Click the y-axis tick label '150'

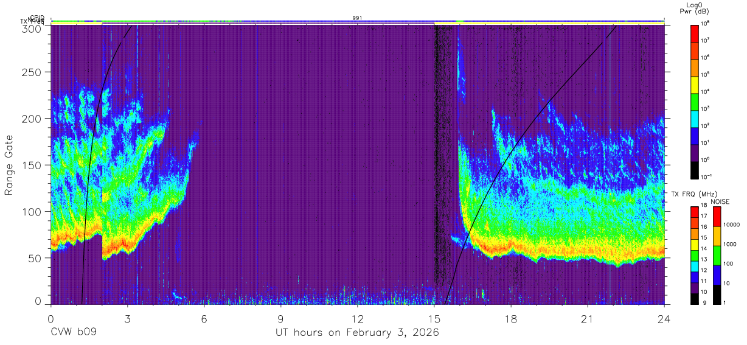point(31,165)
